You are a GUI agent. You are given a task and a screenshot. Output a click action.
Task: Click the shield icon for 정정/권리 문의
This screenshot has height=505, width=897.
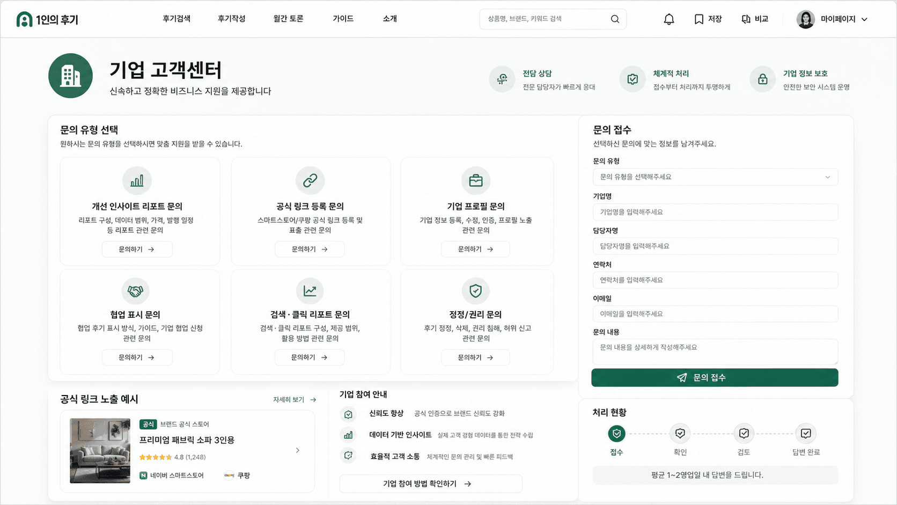pos(476,291)
